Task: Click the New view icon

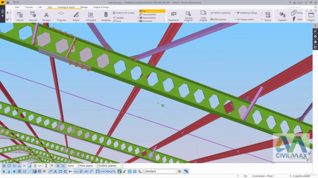Action: 33,16
